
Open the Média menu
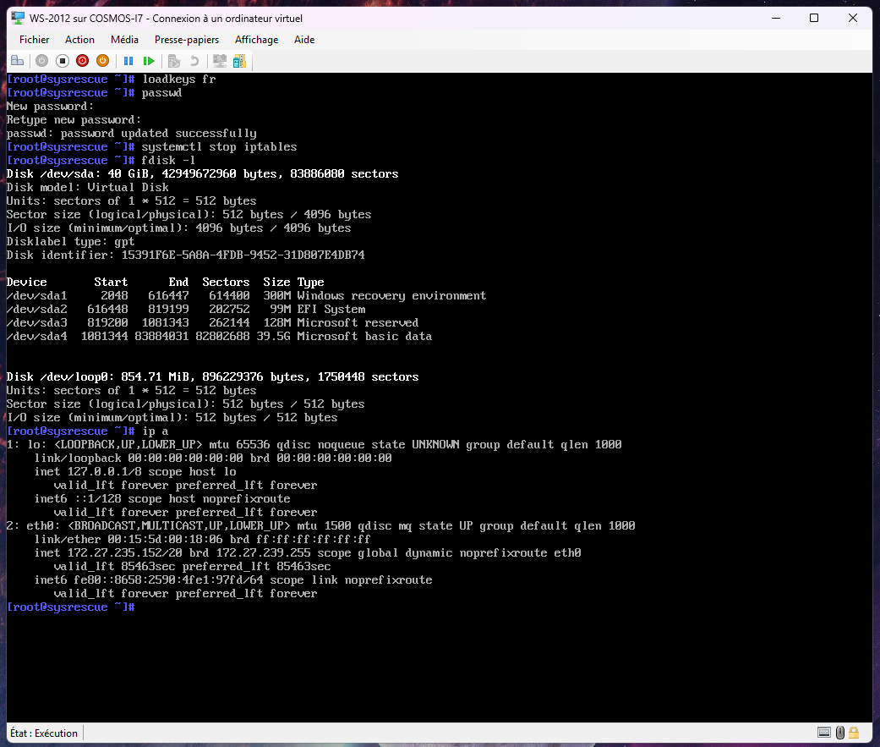[124, 40]
